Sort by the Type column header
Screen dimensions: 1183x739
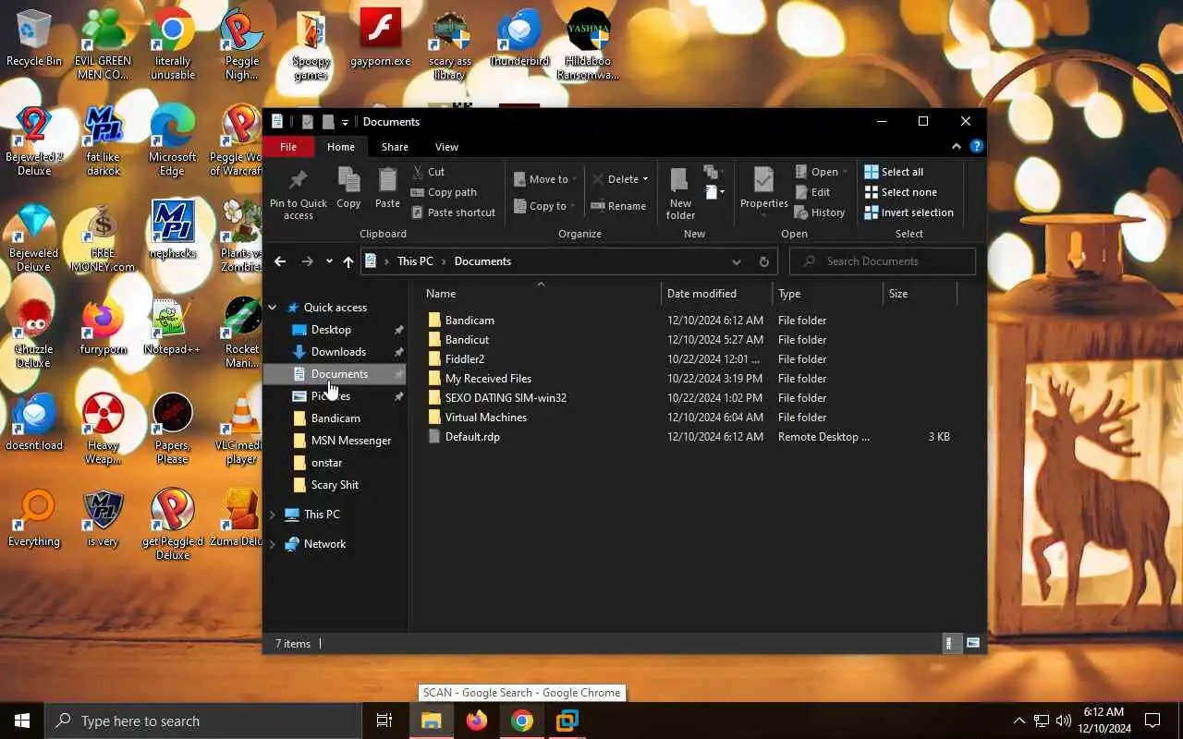(x=828, y=294)
